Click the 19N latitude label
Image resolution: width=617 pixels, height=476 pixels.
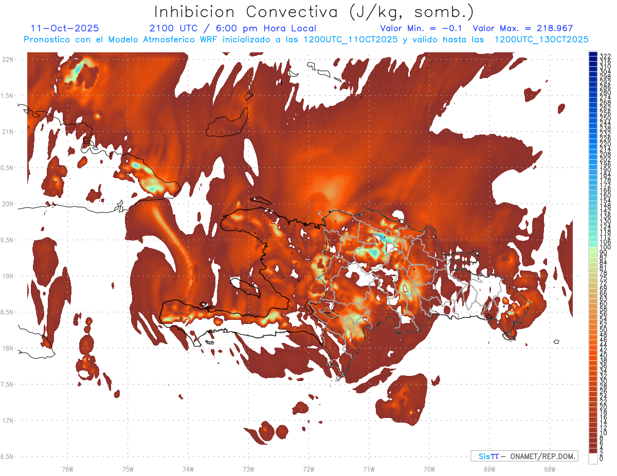coord(8,276)
